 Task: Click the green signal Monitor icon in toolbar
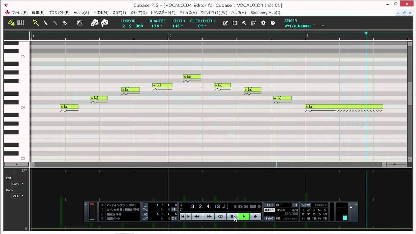[11, 23]
